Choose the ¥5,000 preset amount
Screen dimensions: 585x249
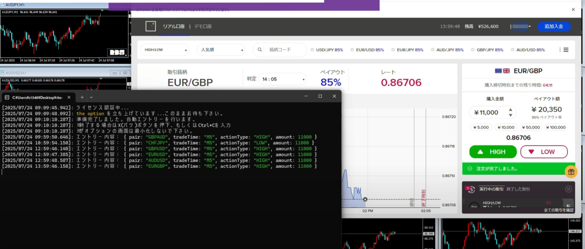481,127
